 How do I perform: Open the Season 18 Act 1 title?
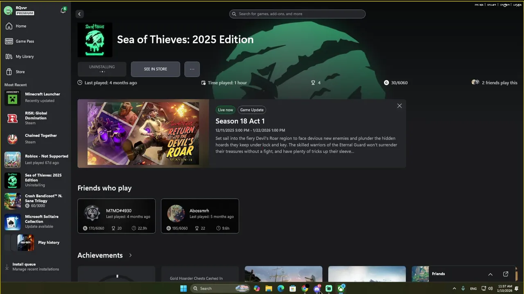[240, 121]
